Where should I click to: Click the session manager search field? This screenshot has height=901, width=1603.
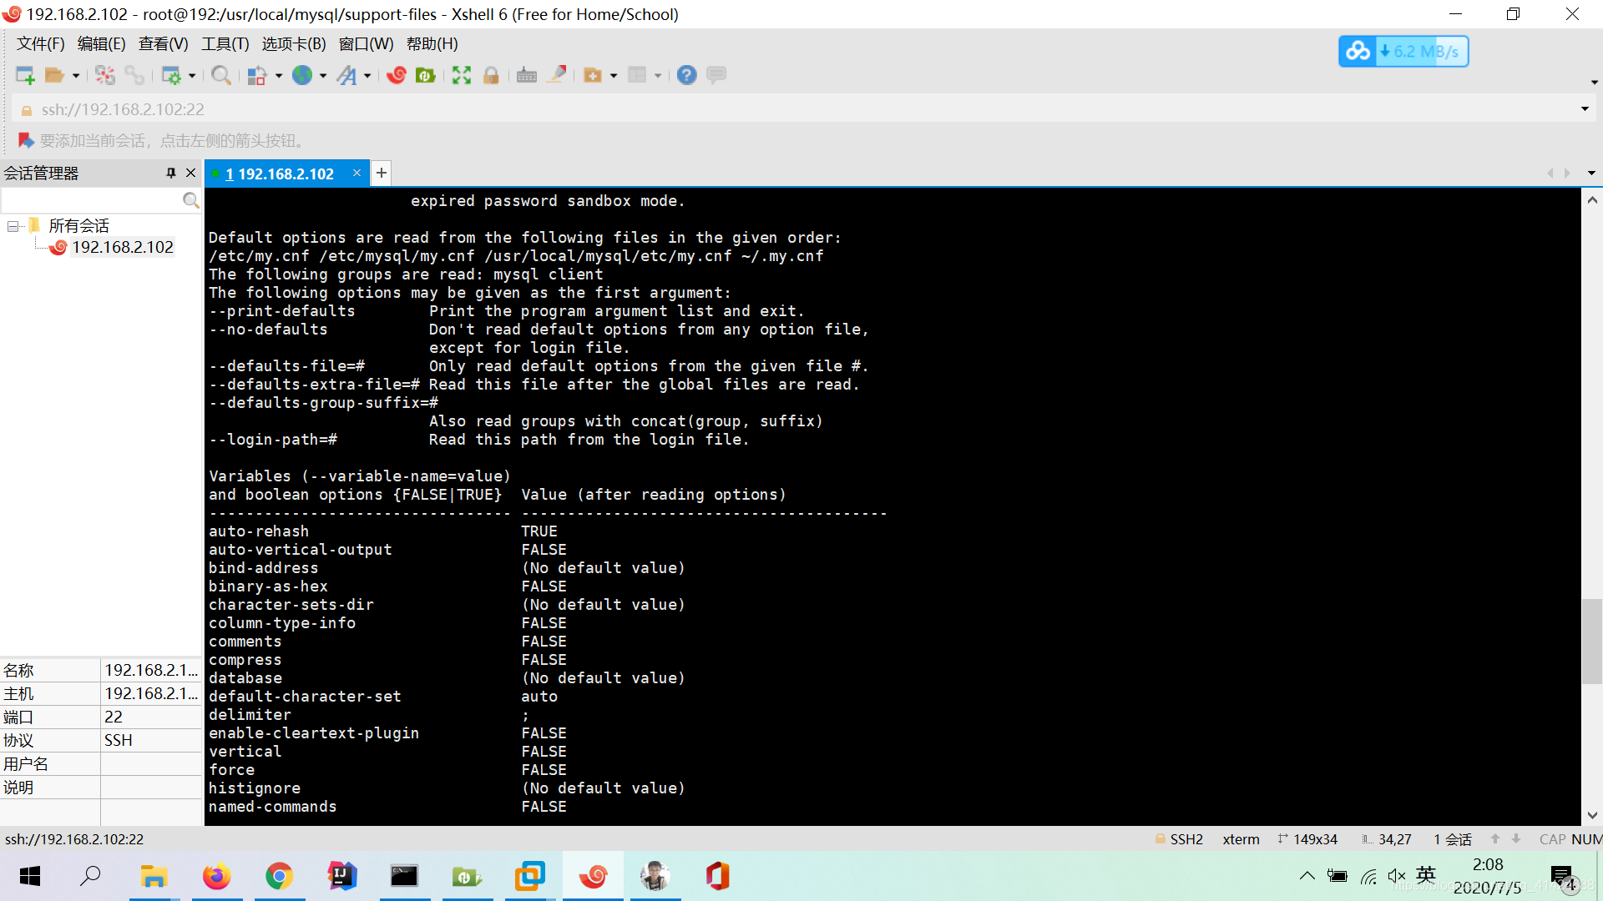pos(92,200)
